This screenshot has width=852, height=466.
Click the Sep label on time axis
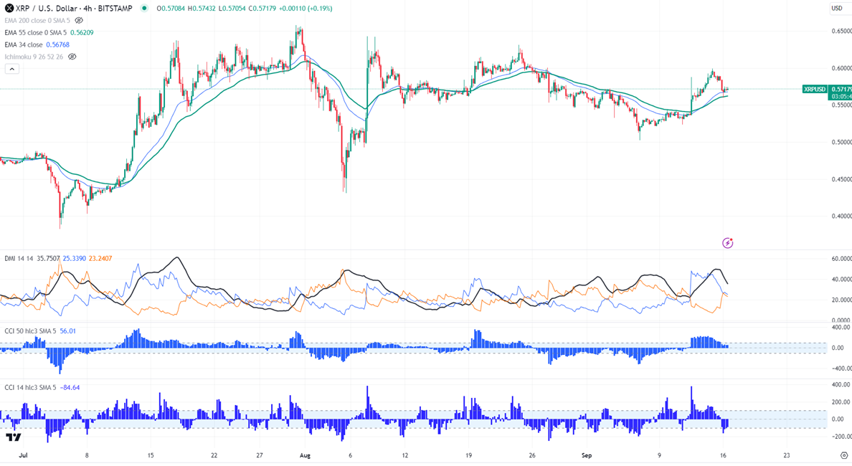[x=587, y=455]
